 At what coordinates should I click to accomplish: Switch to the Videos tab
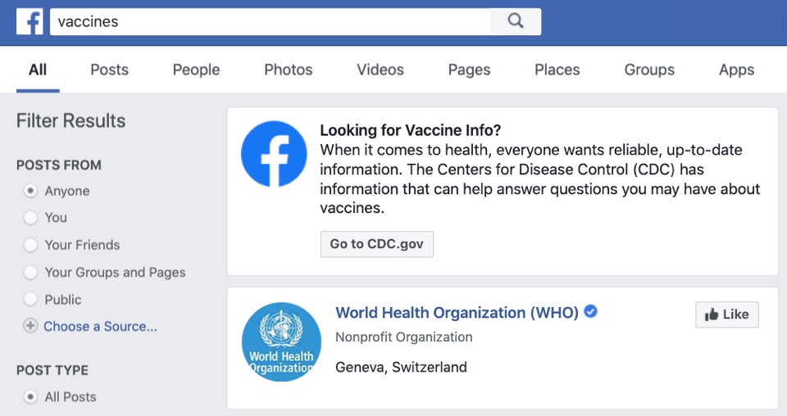pyautogui.click(x=380, y=70)
